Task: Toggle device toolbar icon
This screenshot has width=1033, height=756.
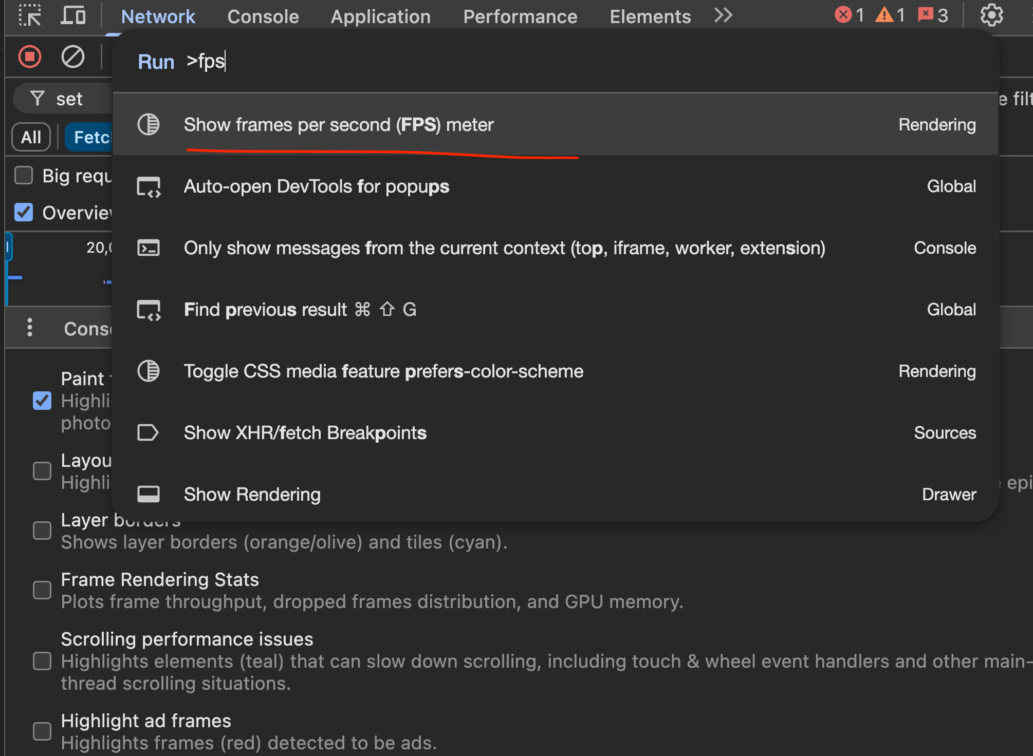Action: tap(73, 15)
